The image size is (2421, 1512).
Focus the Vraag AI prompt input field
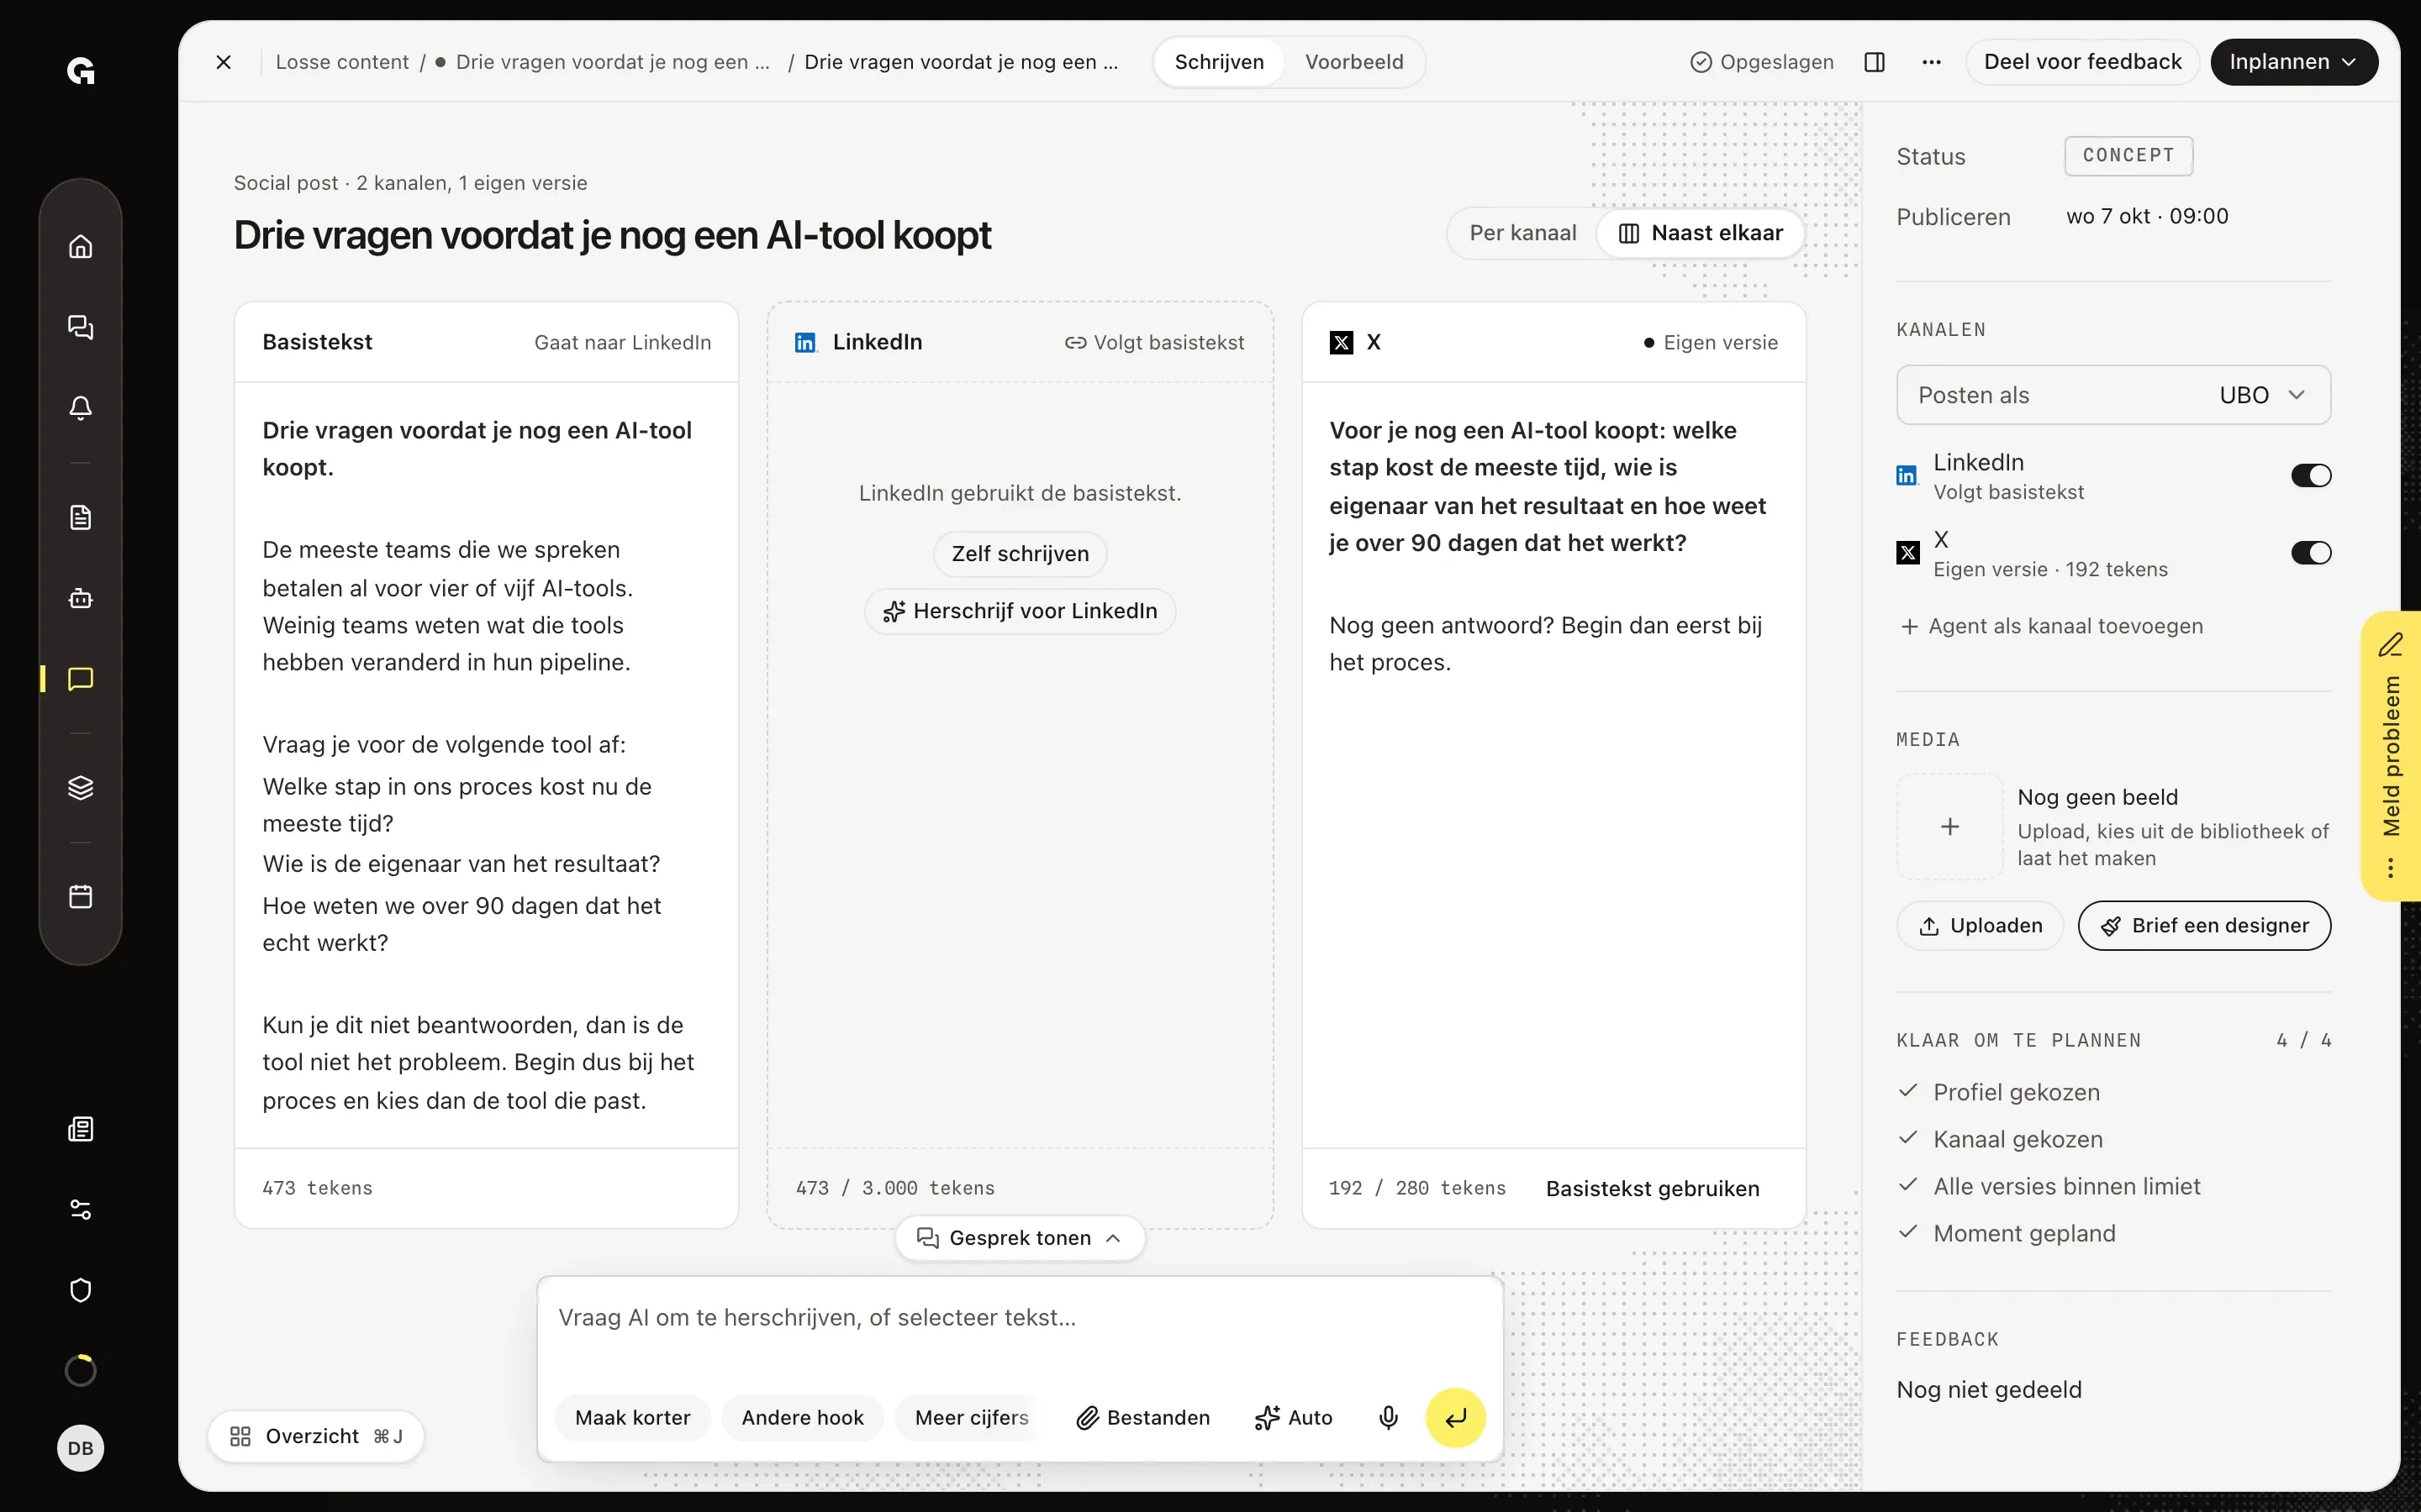[x=1020, y=1319]
